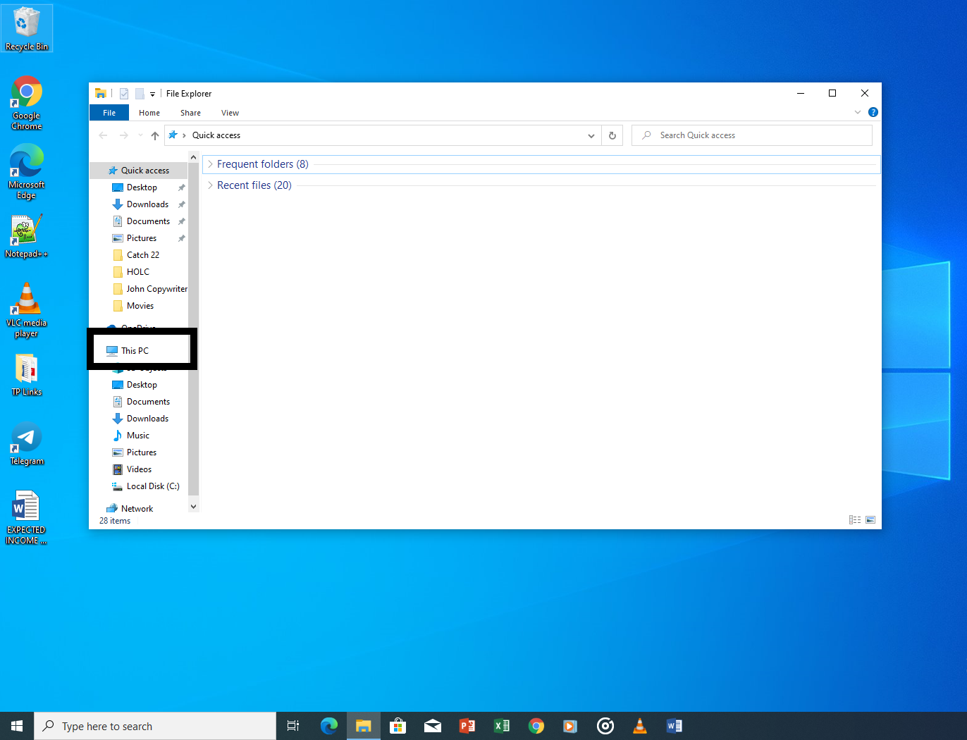Click the Up one level arrow
Screen dimensions: 967x740
(155, 135)
